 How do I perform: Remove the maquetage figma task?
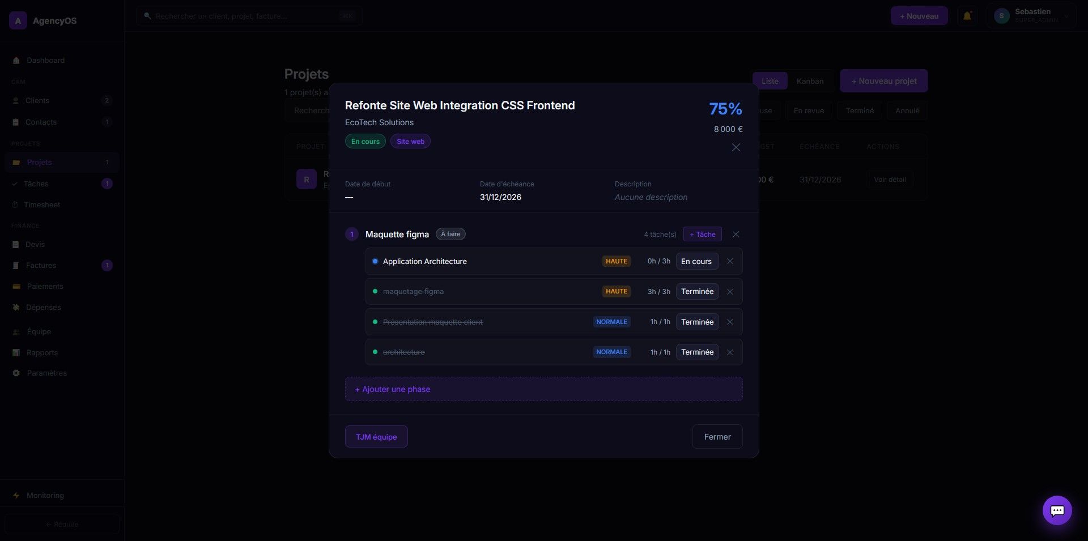pyautogui.click(x=730, y=292)
